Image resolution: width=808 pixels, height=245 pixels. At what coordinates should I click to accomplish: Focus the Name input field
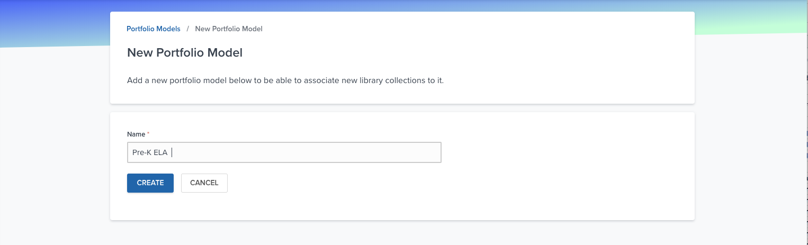(x=284, y=152)
